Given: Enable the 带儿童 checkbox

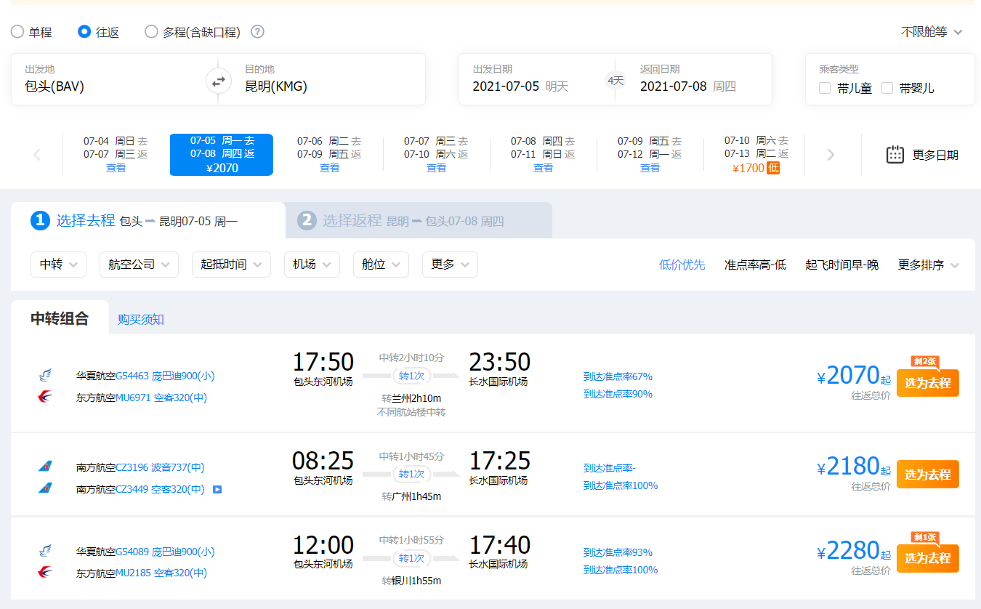Looking at the screenshot, I should pos(825,88).
